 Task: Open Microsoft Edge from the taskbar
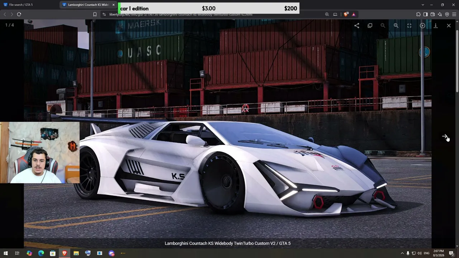[41, 253]
